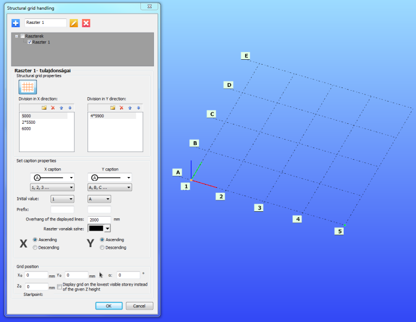Viewport: 416px width, 322px height.
Task: Delete grid with the red X icon
Action: coord(86,23)
